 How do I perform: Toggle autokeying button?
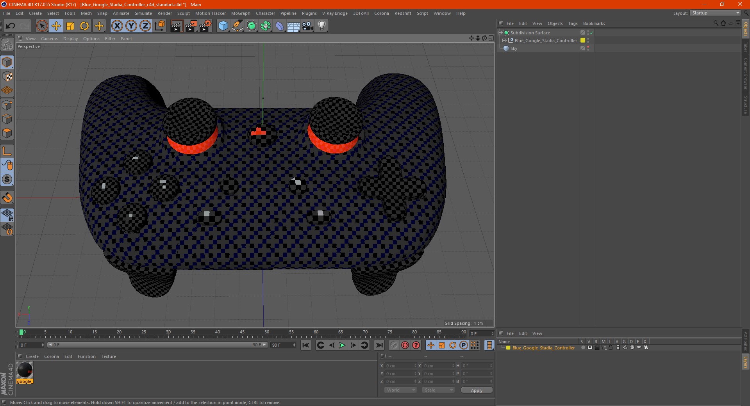405,345
